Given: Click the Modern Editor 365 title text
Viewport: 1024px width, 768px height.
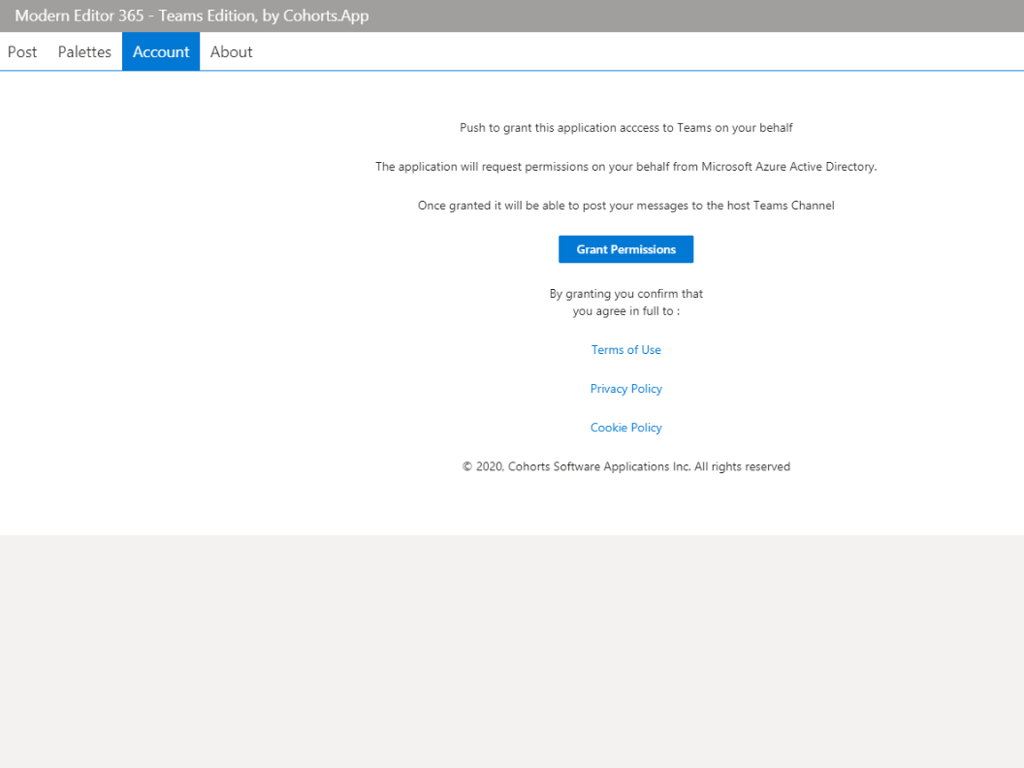Looking at the screenshot, I should [191, 16].
